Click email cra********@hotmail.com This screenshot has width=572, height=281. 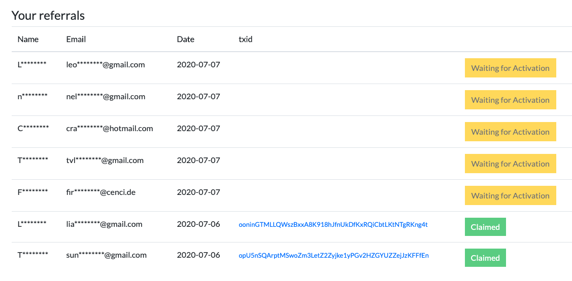(110, 129)
